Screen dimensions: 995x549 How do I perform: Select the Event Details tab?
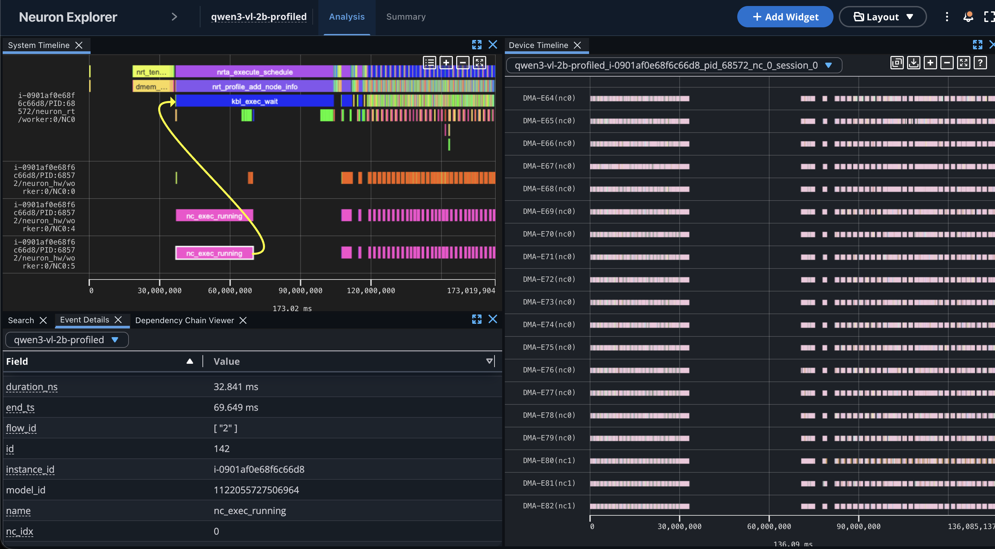pos(84,319)
